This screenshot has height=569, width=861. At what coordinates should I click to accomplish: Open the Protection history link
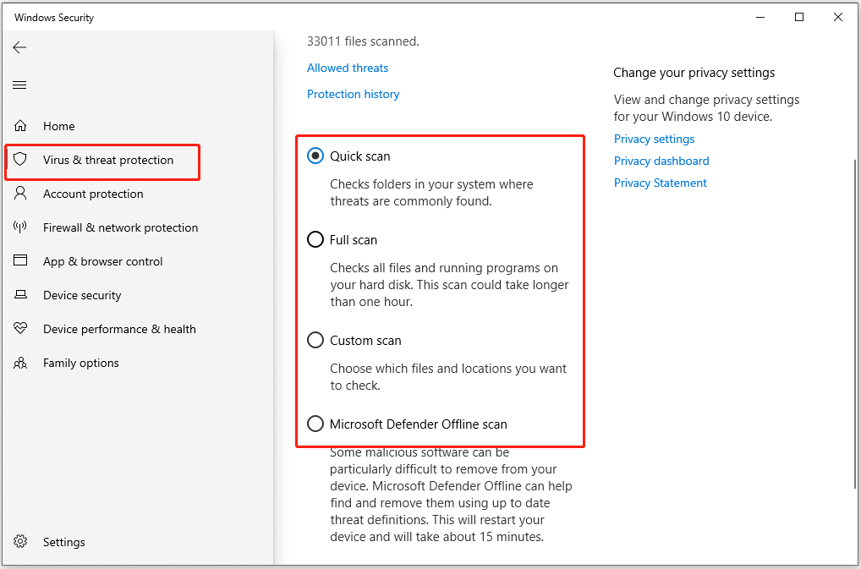(353, 94)
